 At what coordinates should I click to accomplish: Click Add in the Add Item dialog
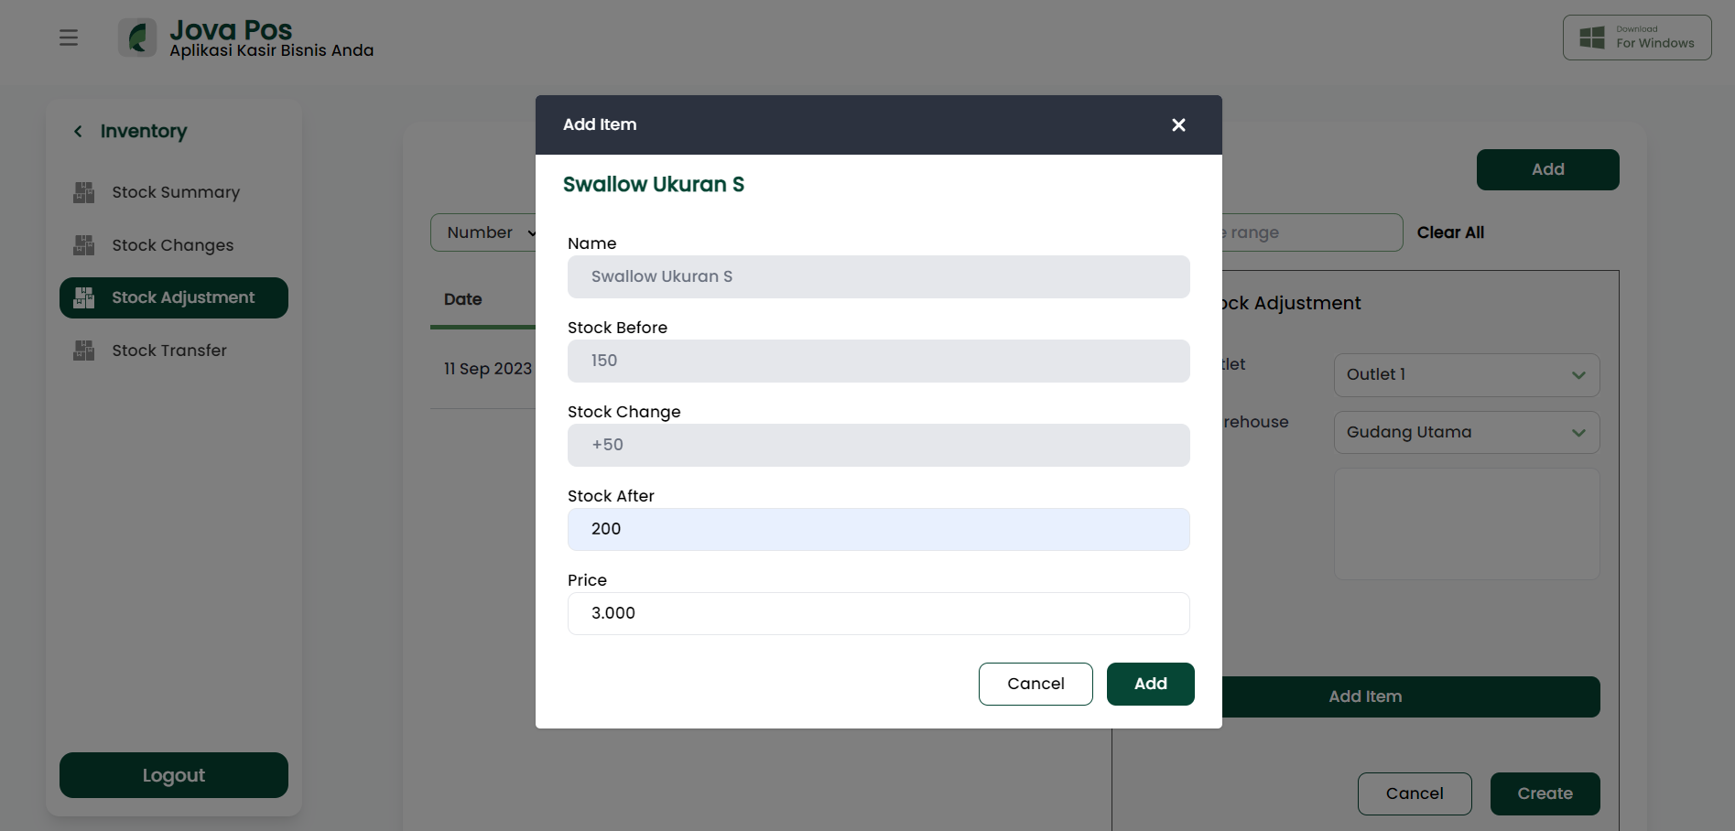coord(1150,684)
